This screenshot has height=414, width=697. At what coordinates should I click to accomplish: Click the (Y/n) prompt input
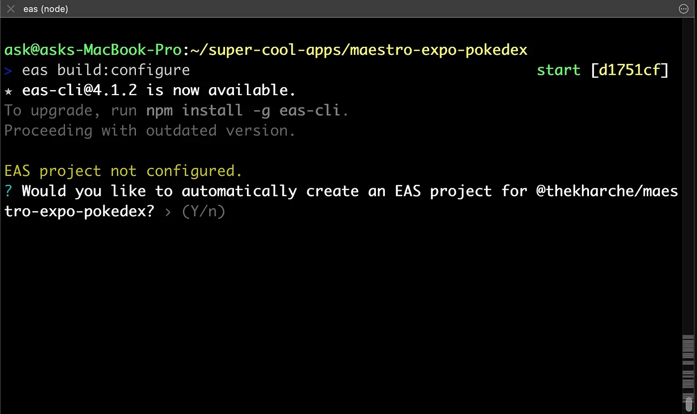pos(204,212)
